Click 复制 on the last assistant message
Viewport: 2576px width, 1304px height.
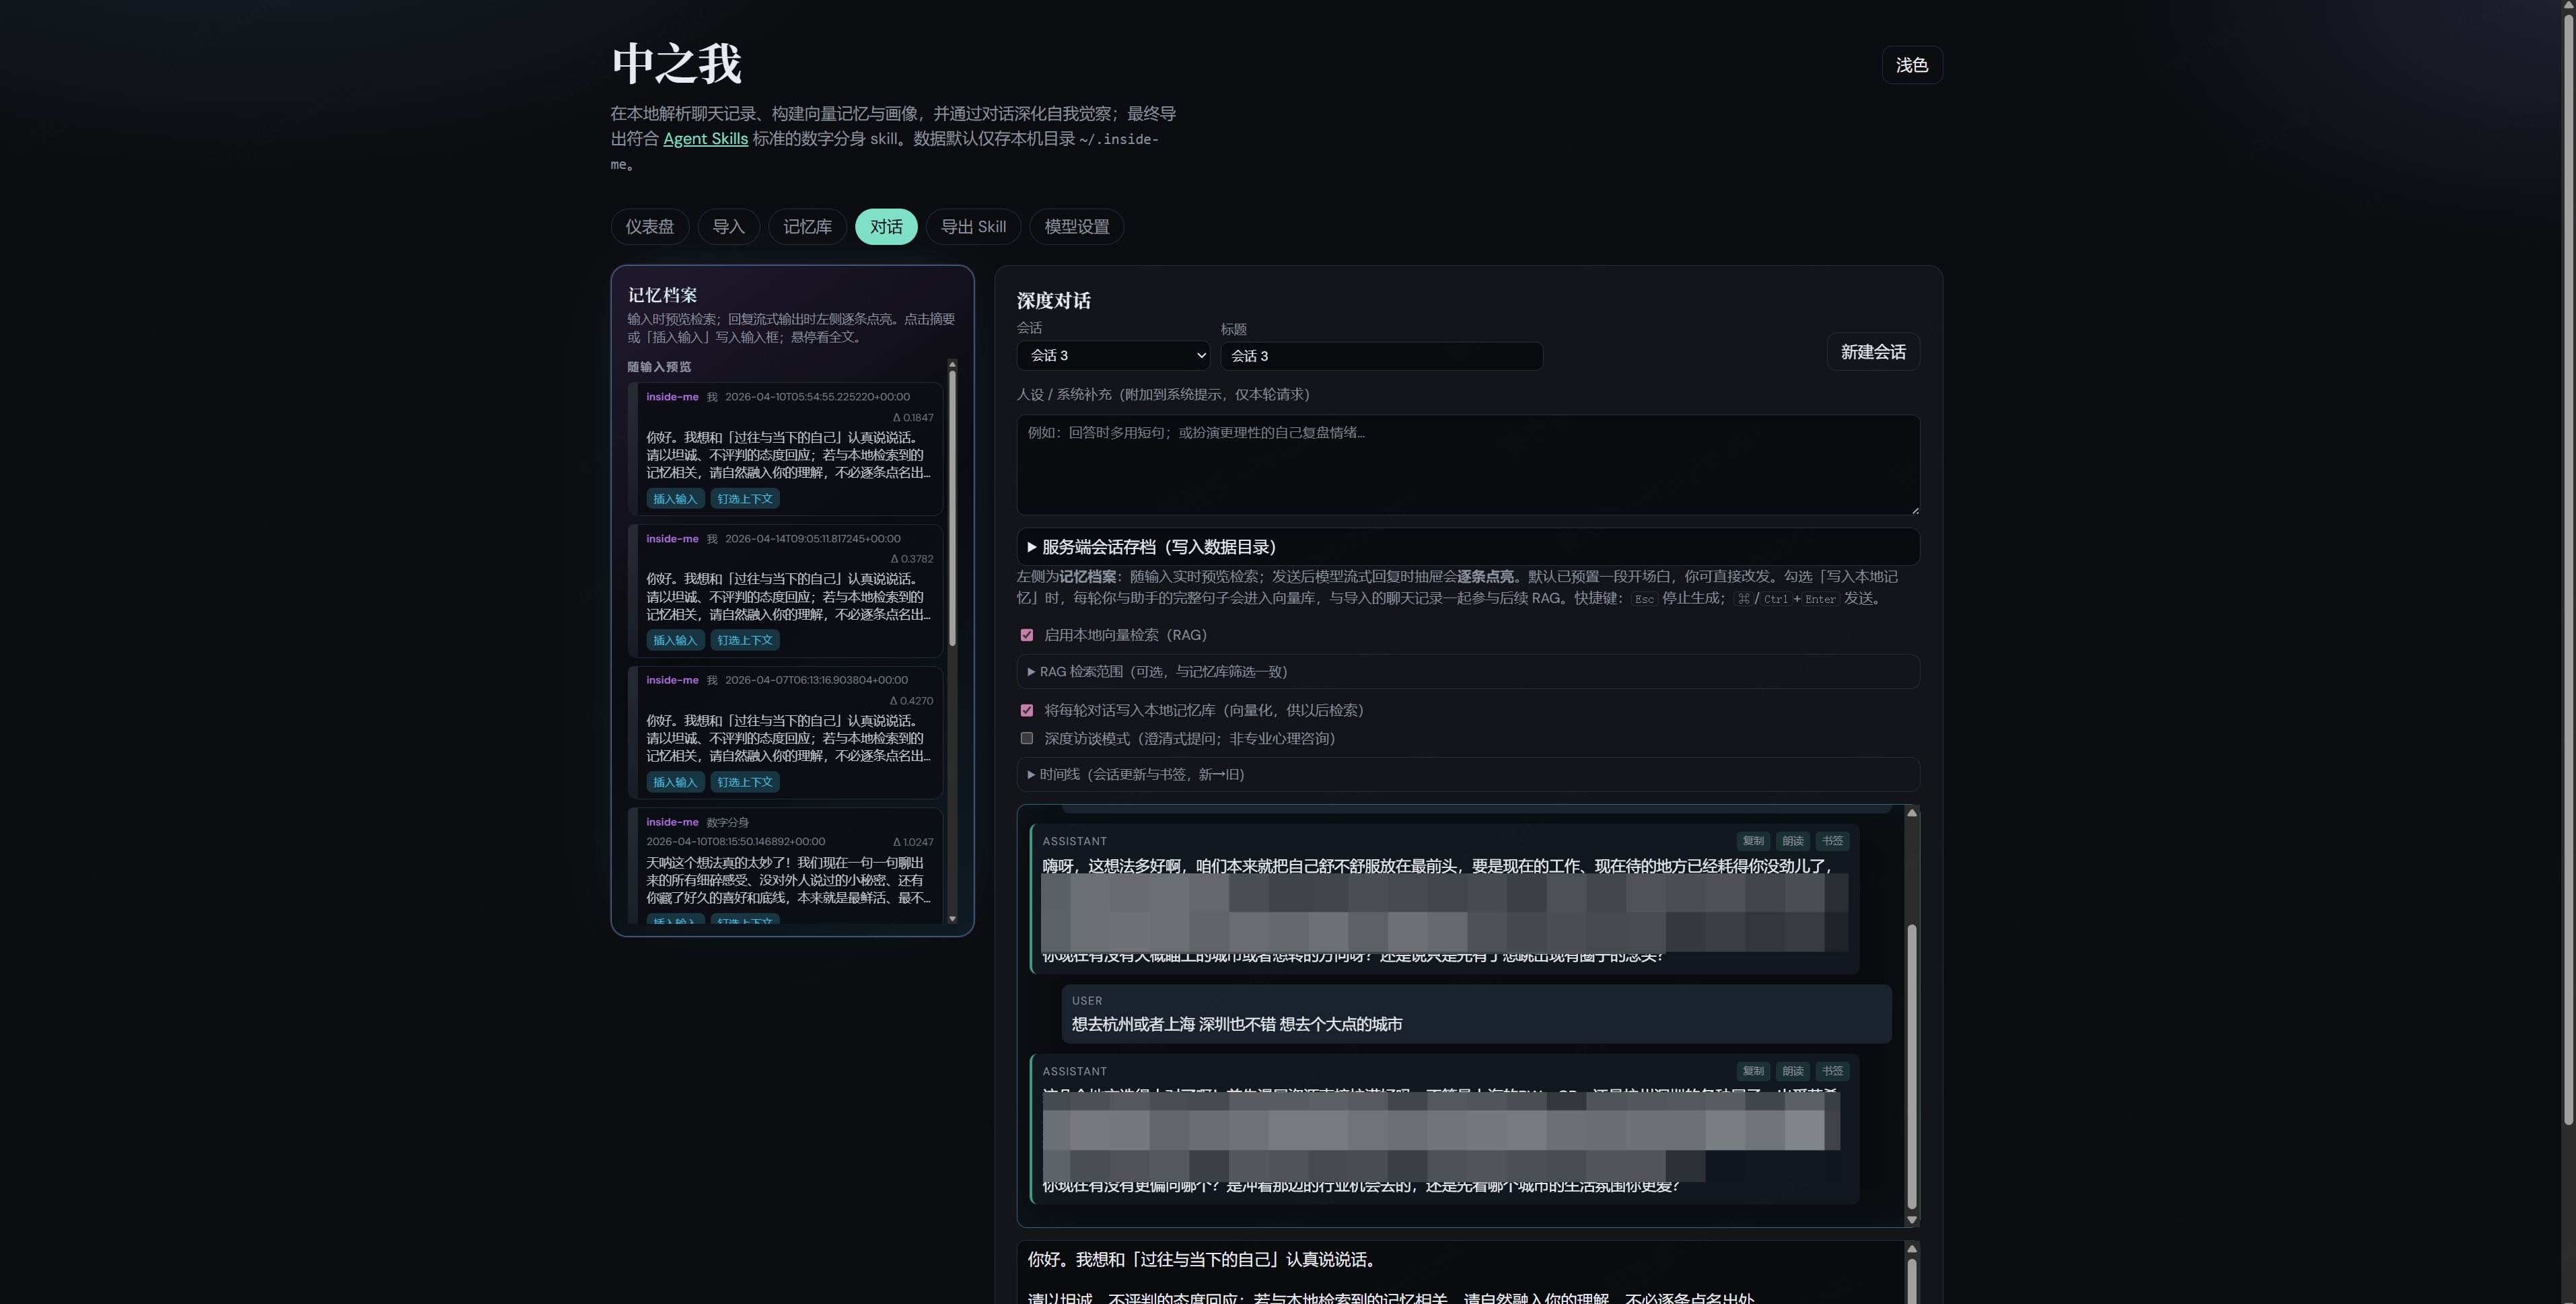click(x=1753, y=1071)
